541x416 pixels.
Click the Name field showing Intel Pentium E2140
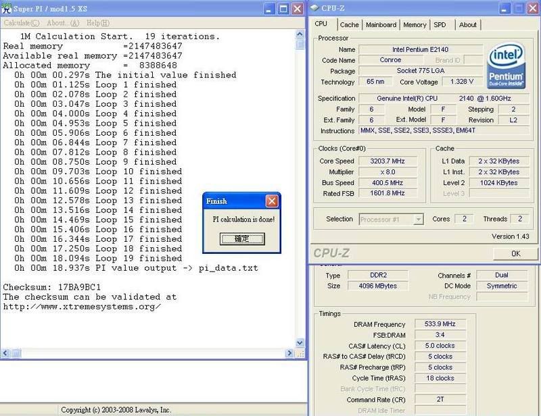(420, 49)
